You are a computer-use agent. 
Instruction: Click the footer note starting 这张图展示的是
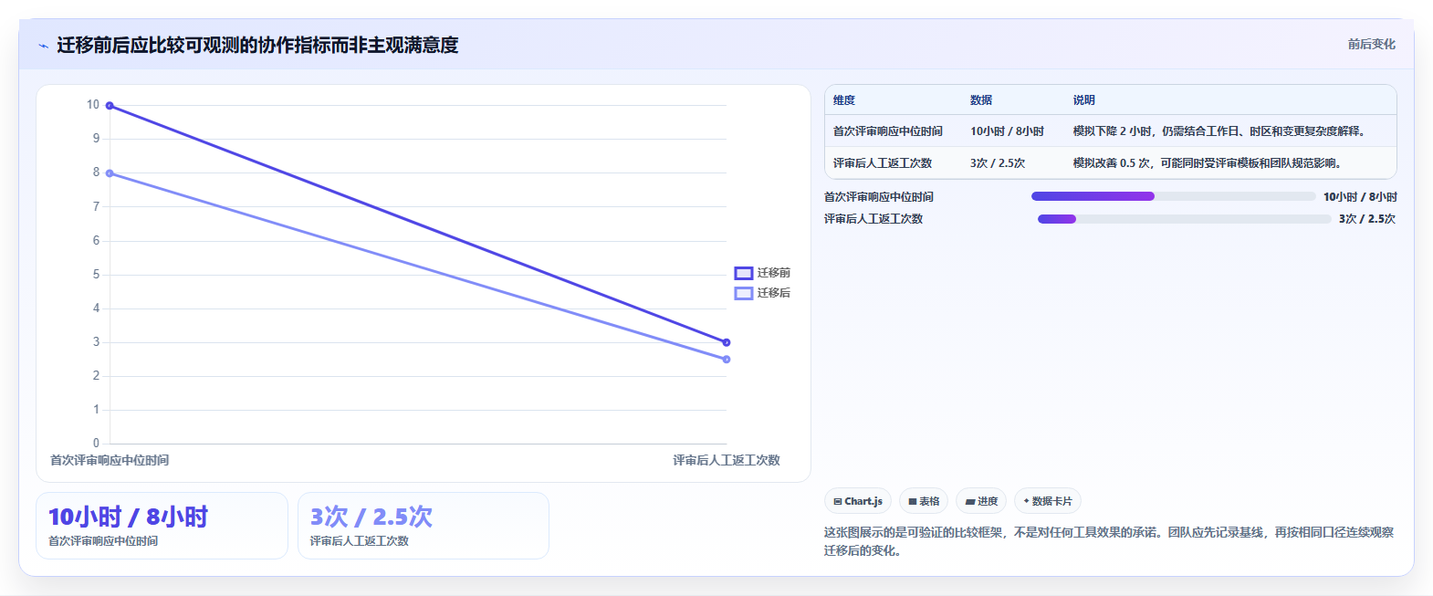pos(1109,541)
